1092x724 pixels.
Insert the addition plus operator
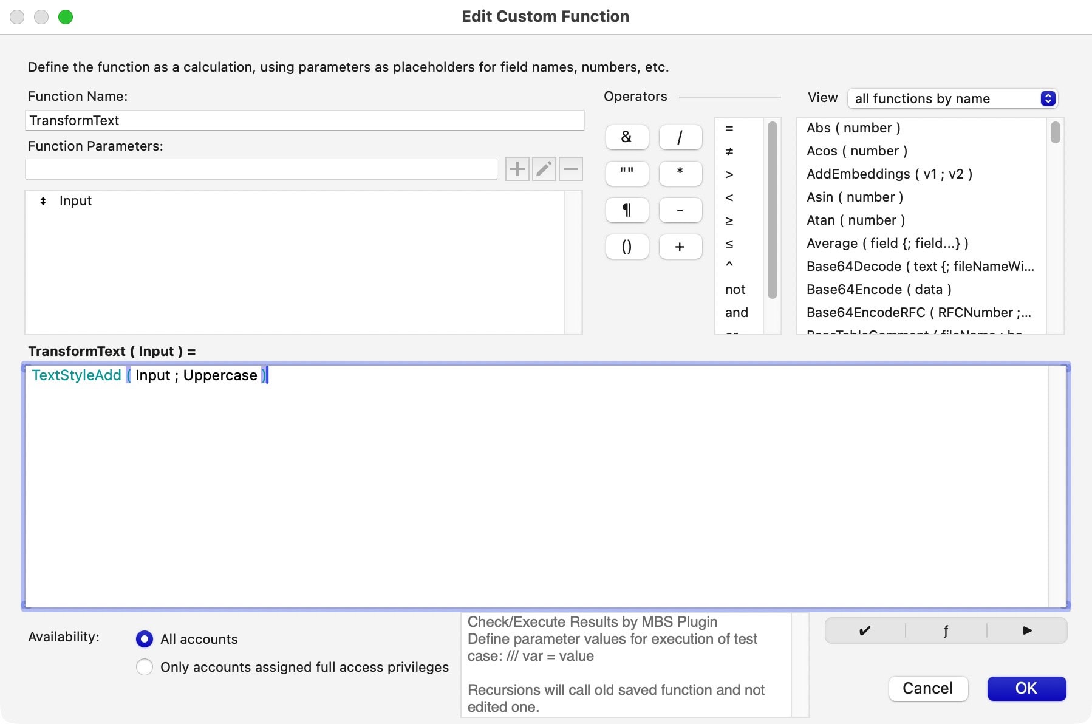pyautogui.click(x=680, y=247)
